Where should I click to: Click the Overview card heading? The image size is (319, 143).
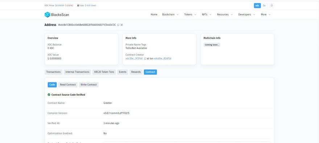tap(53, 38)
